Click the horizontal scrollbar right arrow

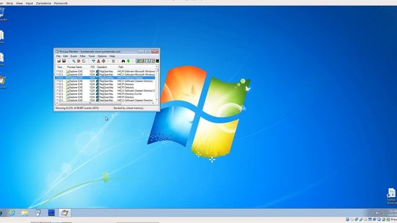153,103
